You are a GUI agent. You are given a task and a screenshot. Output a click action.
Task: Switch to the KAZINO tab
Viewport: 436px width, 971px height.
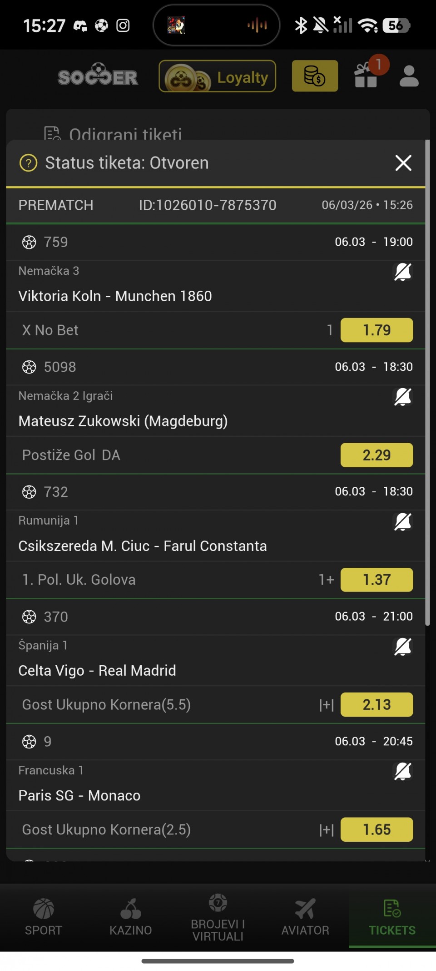[131, 916]
